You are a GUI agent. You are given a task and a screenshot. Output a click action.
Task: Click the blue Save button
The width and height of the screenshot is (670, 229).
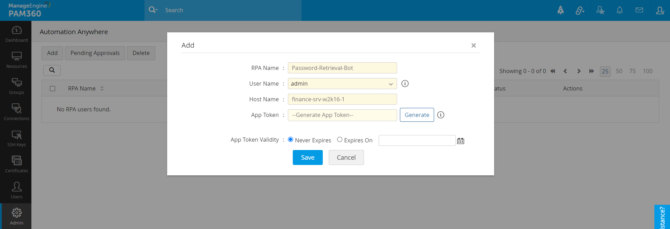[308, 158]
